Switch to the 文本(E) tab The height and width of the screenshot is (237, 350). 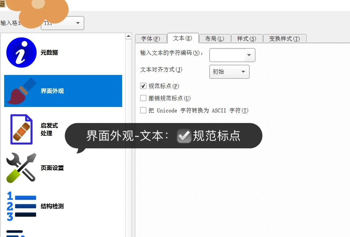pos(183,38)
